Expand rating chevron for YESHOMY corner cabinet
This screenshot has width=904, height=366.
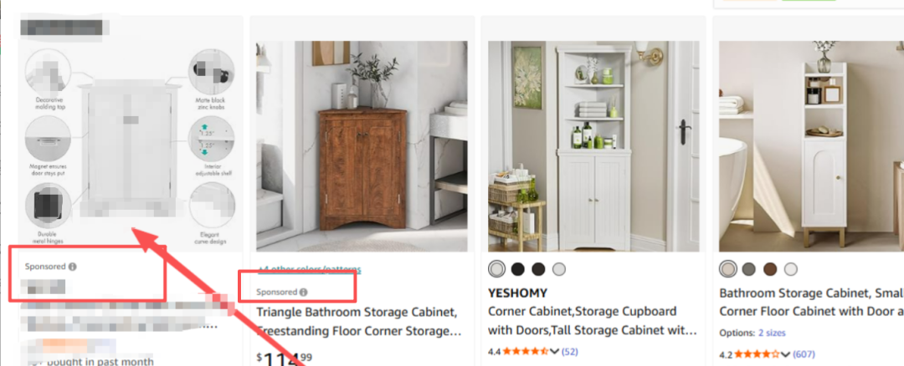(x=555, y=351)
